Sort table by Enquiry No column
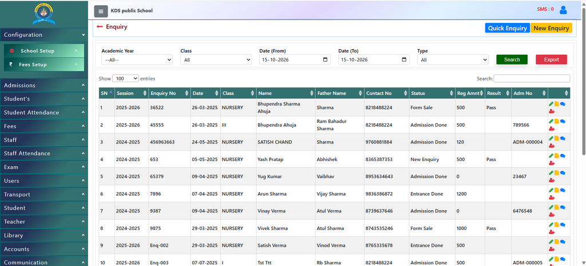 (169, 93)
